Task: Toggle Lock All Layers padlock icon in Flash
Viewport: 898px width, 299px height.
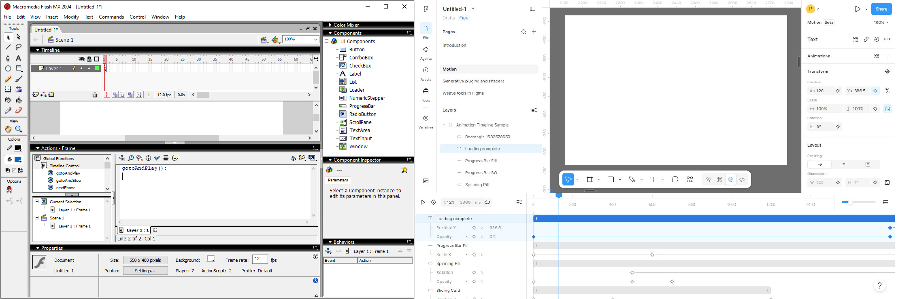Action: click(89, 59)
